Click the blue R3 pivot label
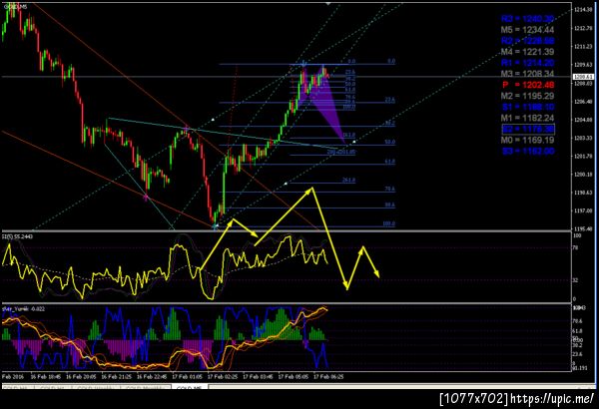The height and width of the screenshot is (409, 599). (x=527, y=19)
